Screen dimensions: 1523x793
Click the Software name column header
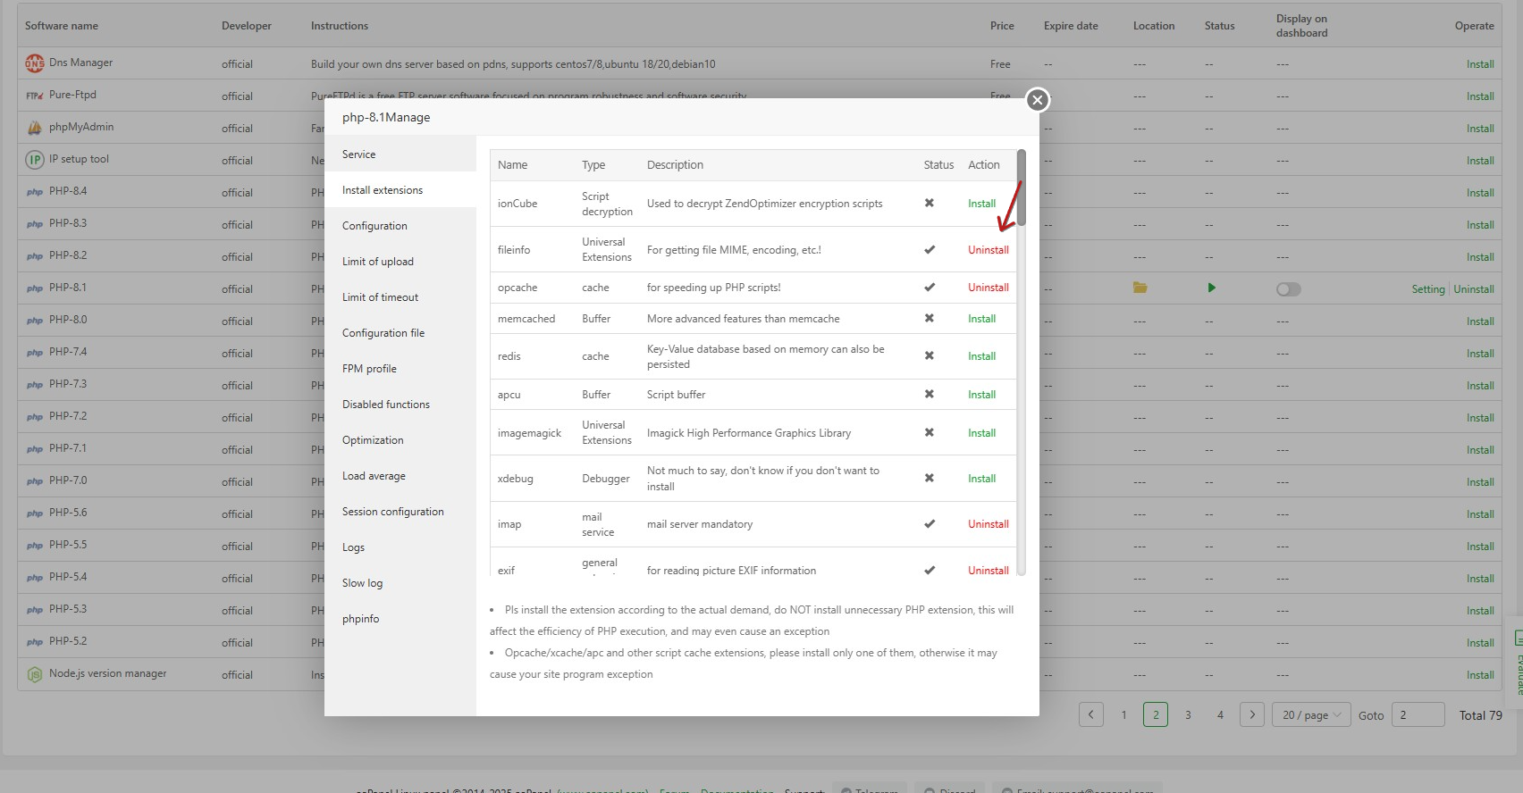coord(62,26)
